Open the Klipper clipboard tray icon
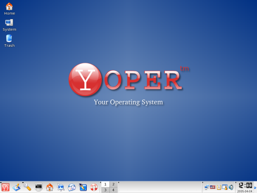 click(219, 187)
